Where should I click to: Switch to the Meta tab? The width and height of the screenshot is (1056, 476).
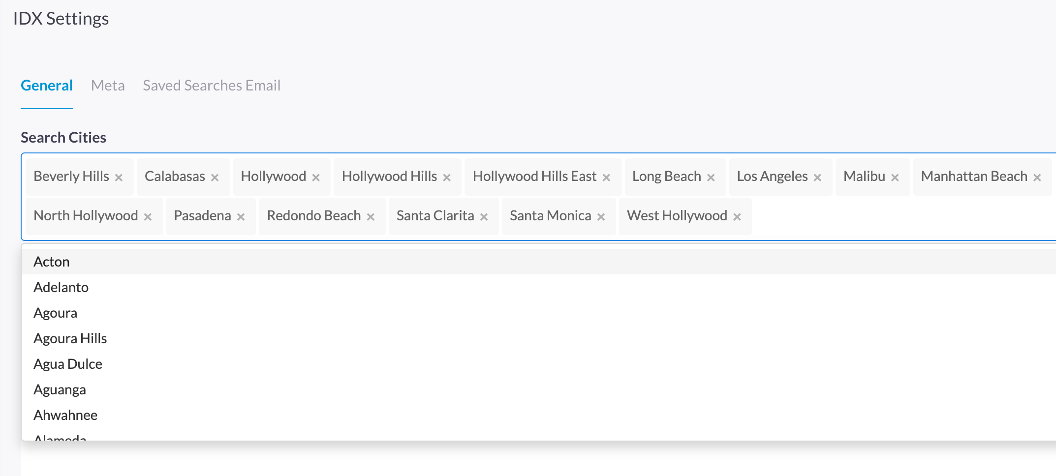[108, 86]
